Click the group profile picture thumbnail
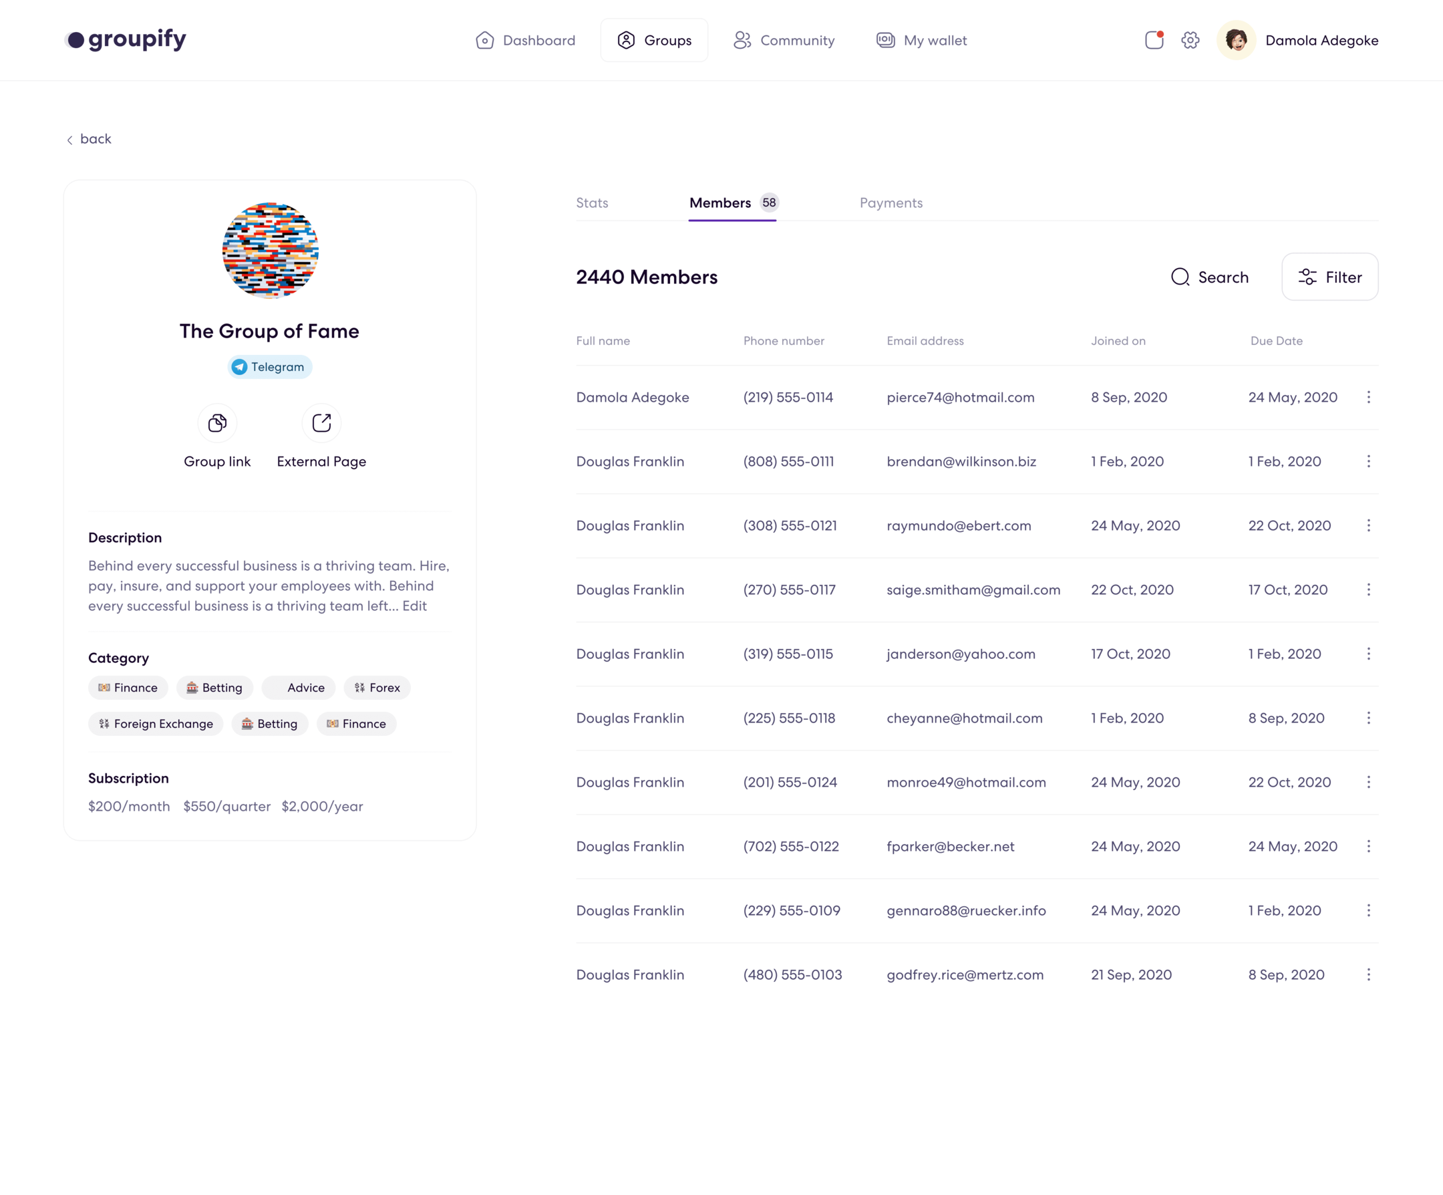 [270, 249]
